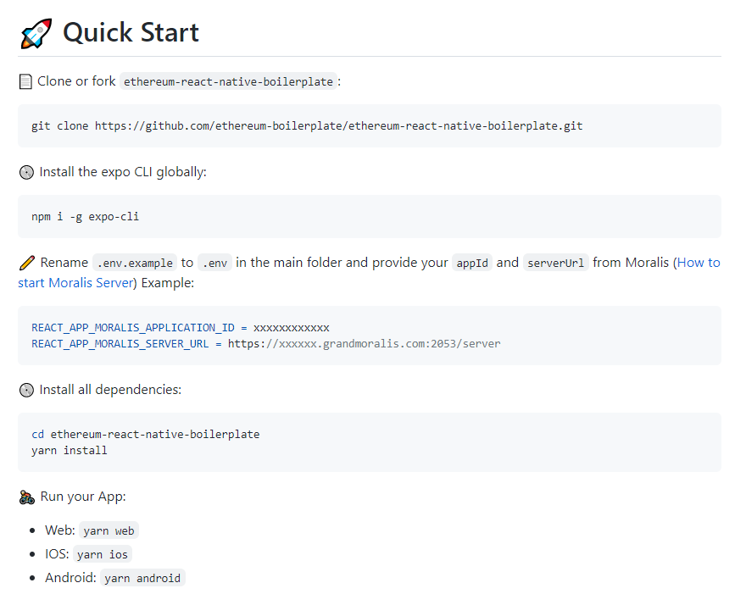Click the yarn web inline code
Viewport: 735px width, 594px height.
pyautogui.click(x=109, y=530)
